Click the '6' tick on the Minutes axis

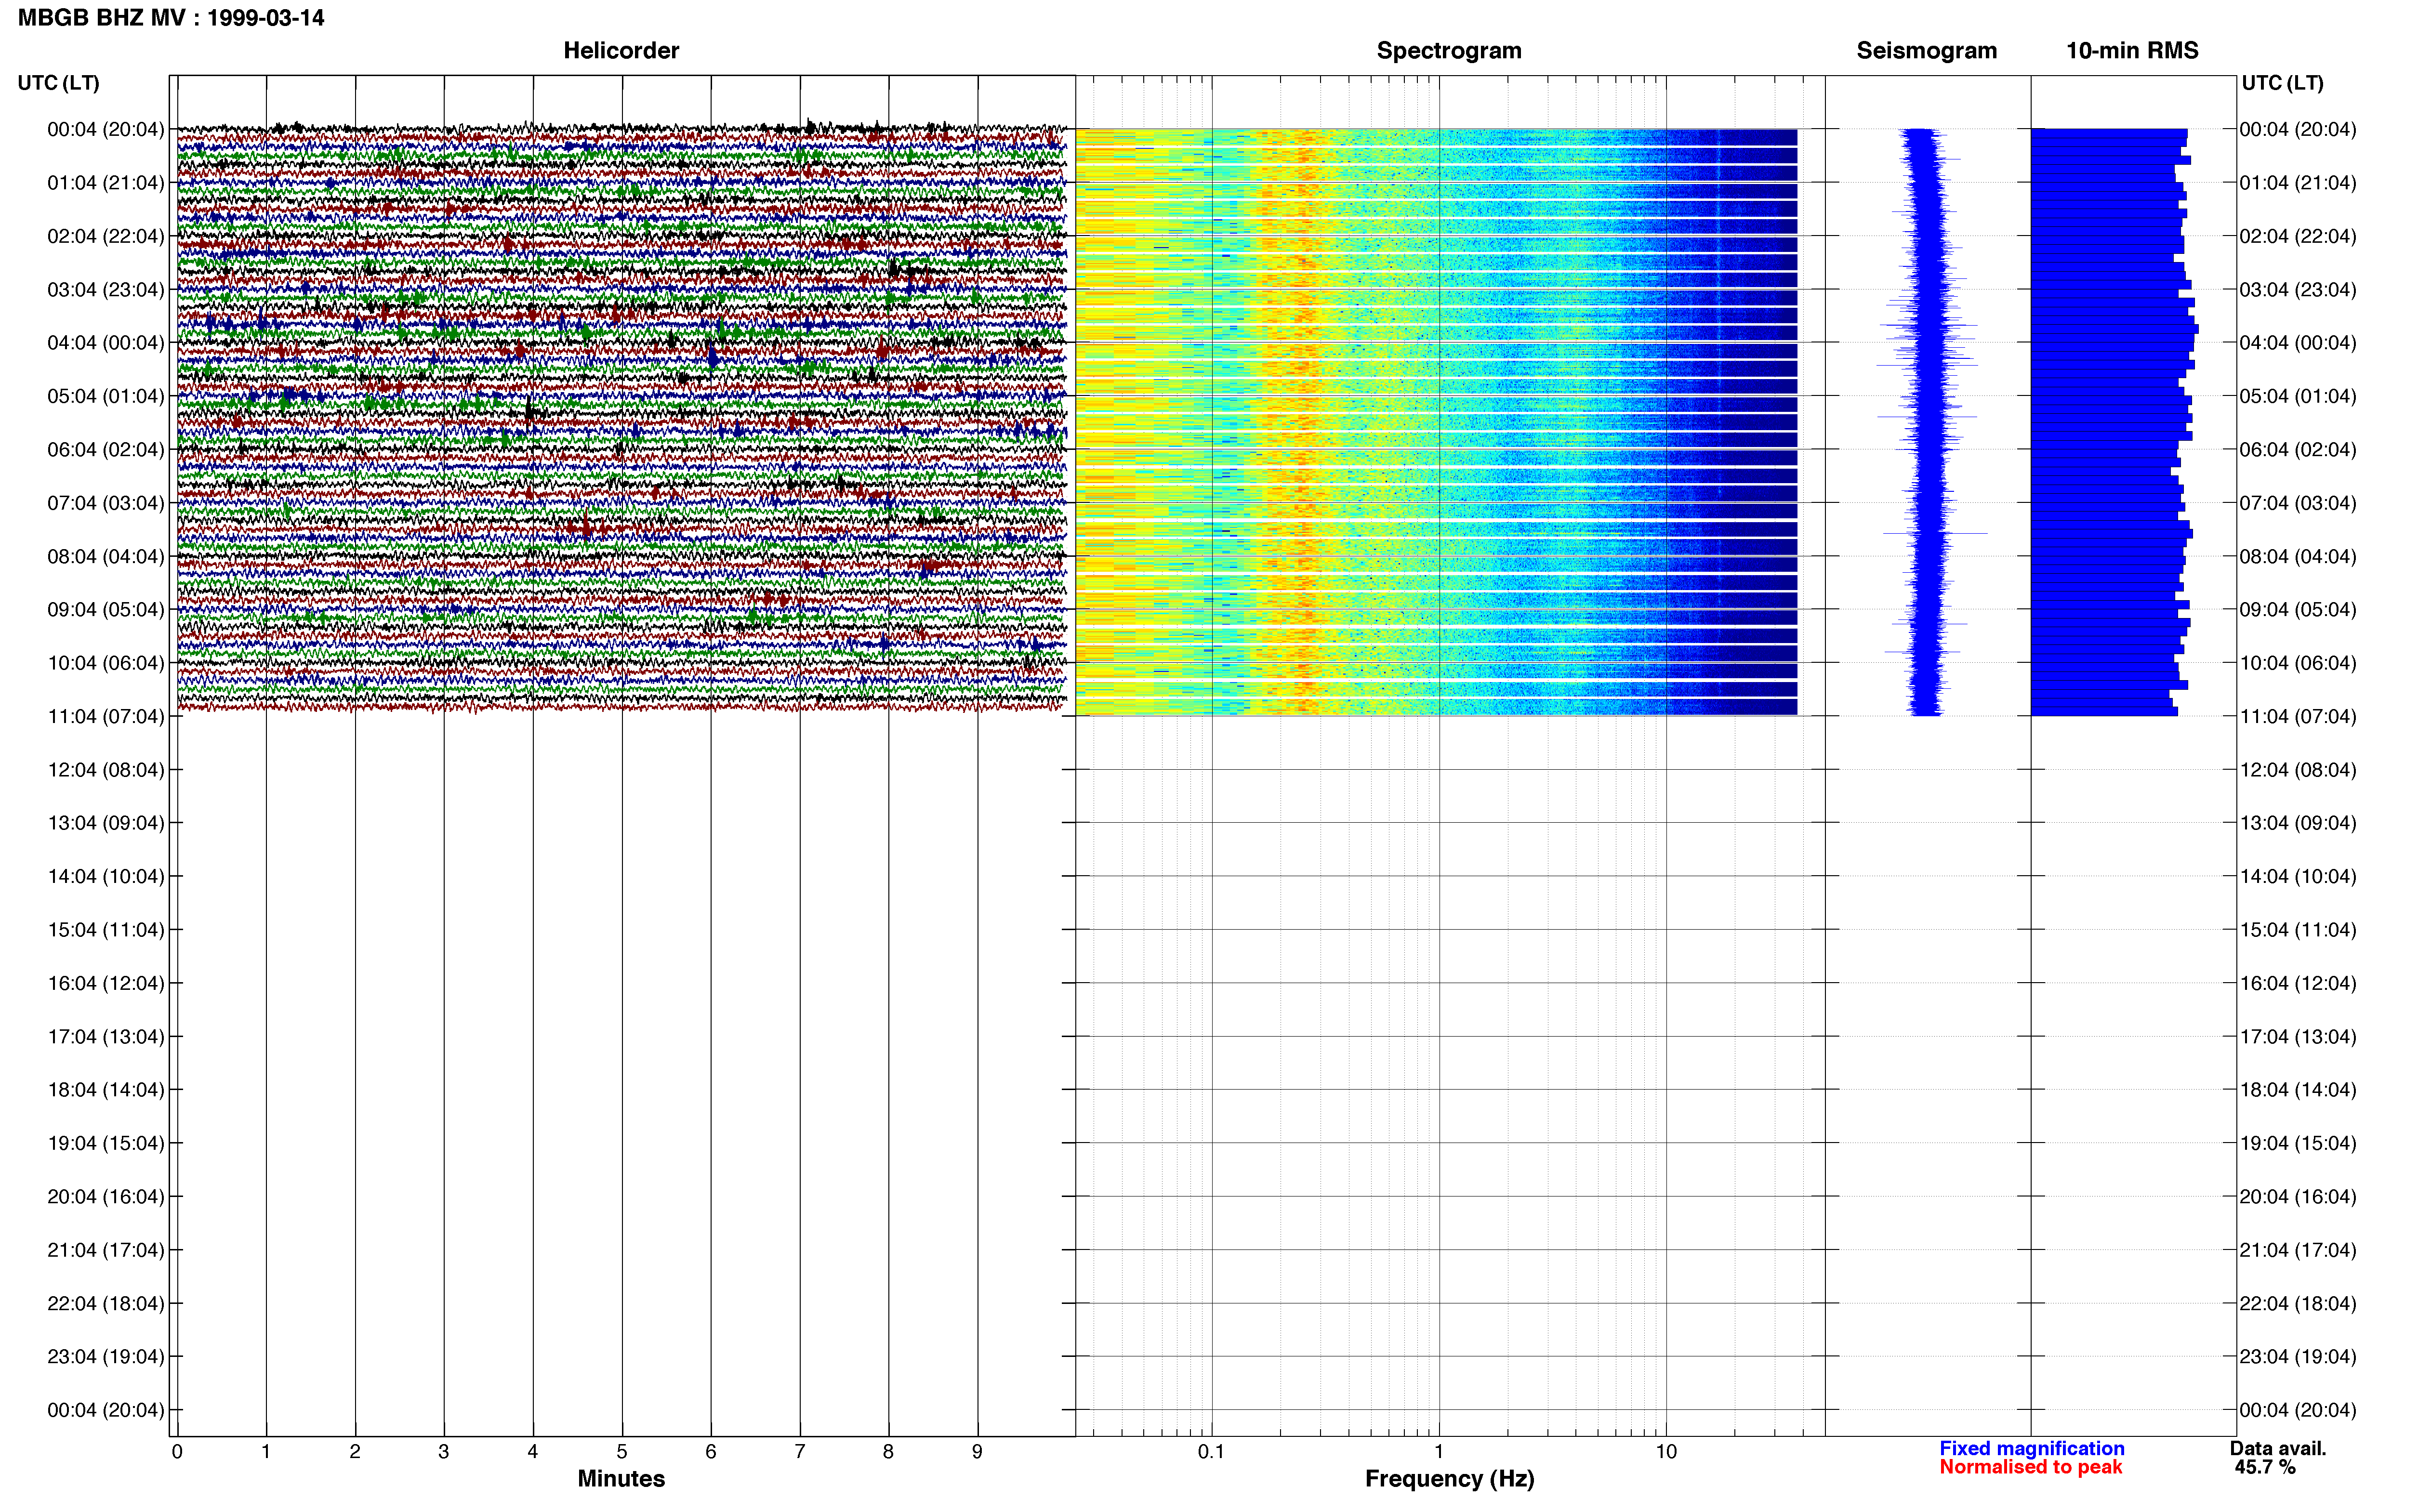[711, 1451]
